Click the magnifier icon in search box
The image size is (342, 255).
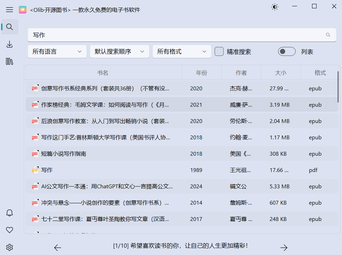(328, 35)
